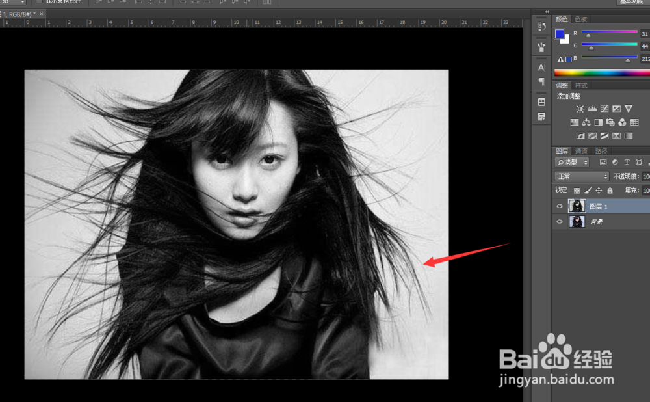Click the G color slider

click(x=610, y=44)
